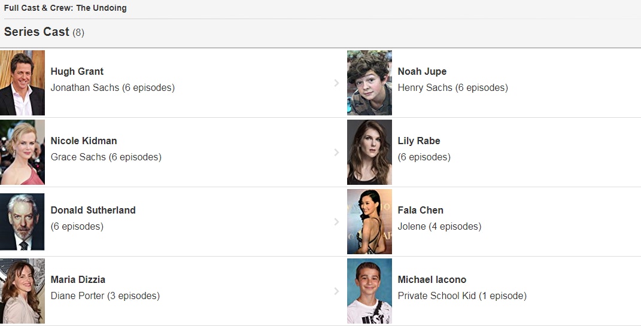The width and height of the screenshot is (641, 326).
Task: Go to Lily Rabe's cast page
Action: coord(418,141)
